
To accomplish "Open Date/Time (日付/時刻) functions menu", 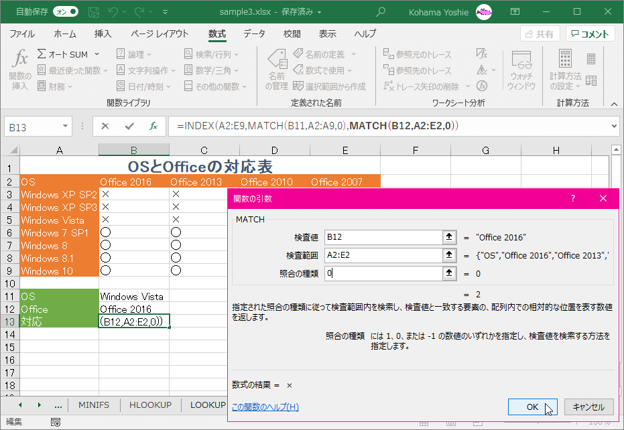I will pos(143,86).
